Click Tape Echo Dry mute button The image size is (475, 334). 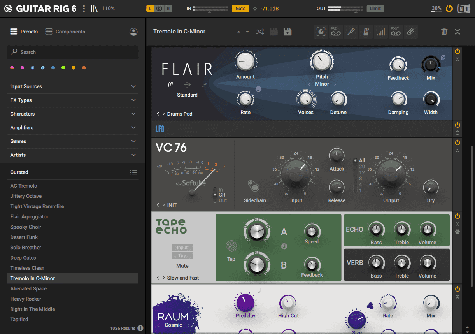click(182, 256)
